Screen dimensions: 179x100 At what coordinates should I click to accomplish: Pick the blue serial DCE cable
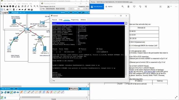click(44, 92)
